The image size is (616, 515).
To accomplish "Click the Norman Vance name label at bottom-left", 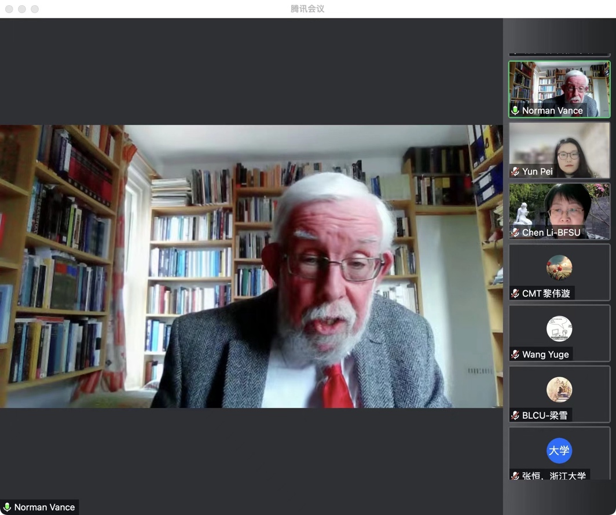I will [45, 507].
